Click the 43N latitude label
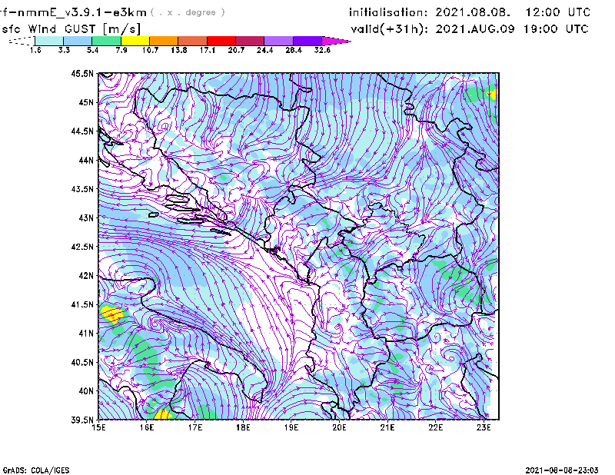The image size is (615, 475). pos(86,218)
